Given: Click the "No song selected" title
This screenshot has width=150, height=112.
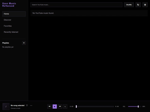Looking at the screenshot, I should coord(17,105).
